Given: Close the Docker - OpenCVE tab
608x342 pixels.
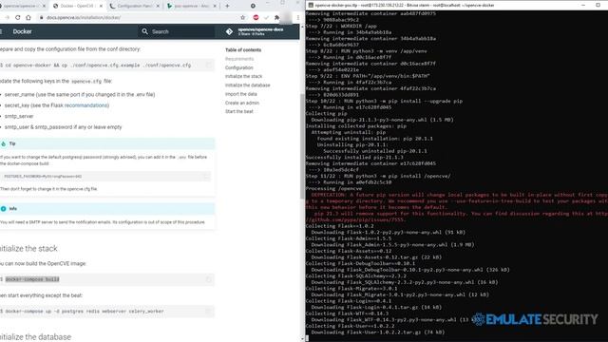Looking at the screenshot, I should pos(102,6).
